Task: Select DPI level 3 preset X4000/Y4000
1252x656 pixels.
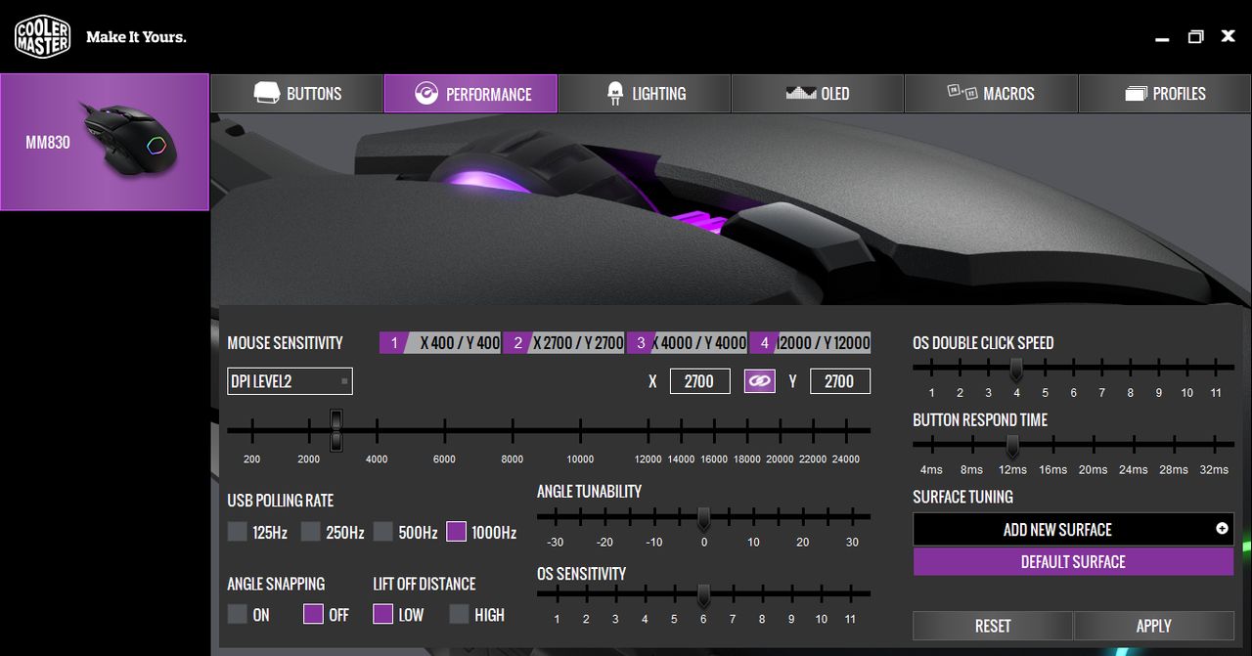Action: point(687,343)
